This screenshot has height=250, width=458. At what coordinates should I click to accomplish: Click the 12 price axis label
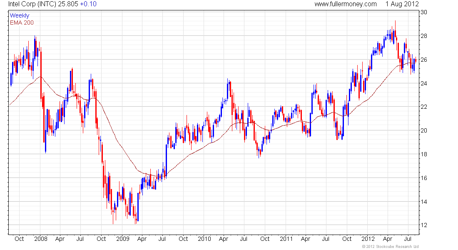423,225
